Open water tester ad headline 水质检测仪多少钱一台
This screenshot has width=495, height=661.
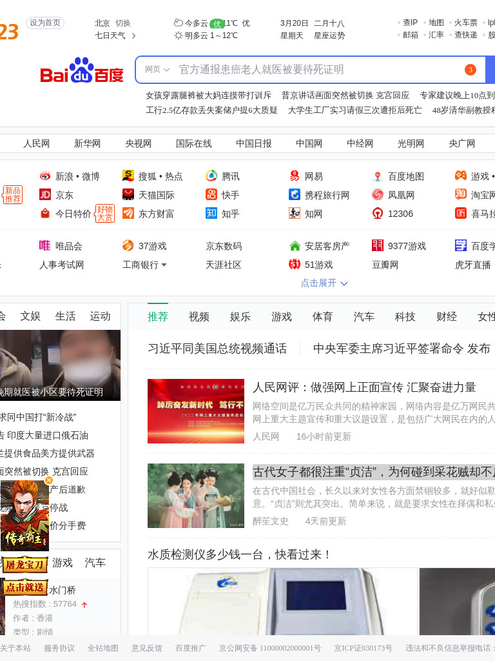(x=239, y=554)
